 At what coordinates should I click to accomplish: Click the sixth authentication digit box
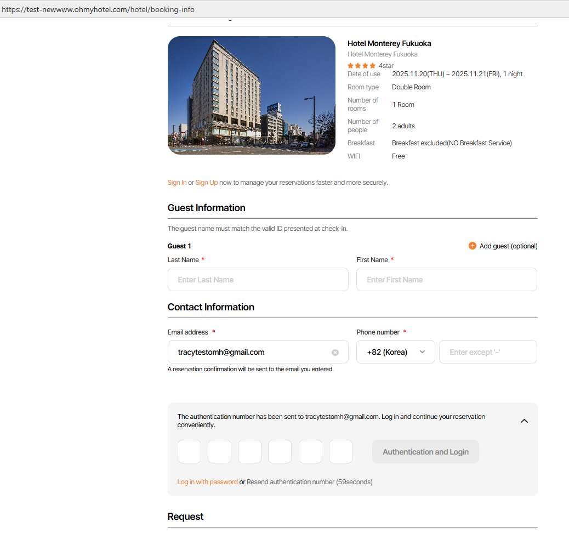point(340,452)
